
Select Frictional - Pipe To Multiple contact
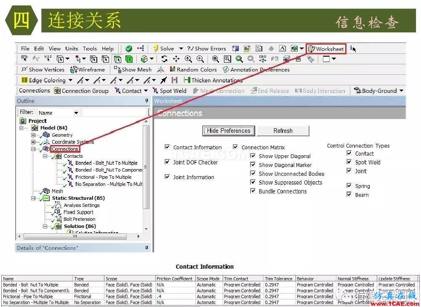pos(104,177)
